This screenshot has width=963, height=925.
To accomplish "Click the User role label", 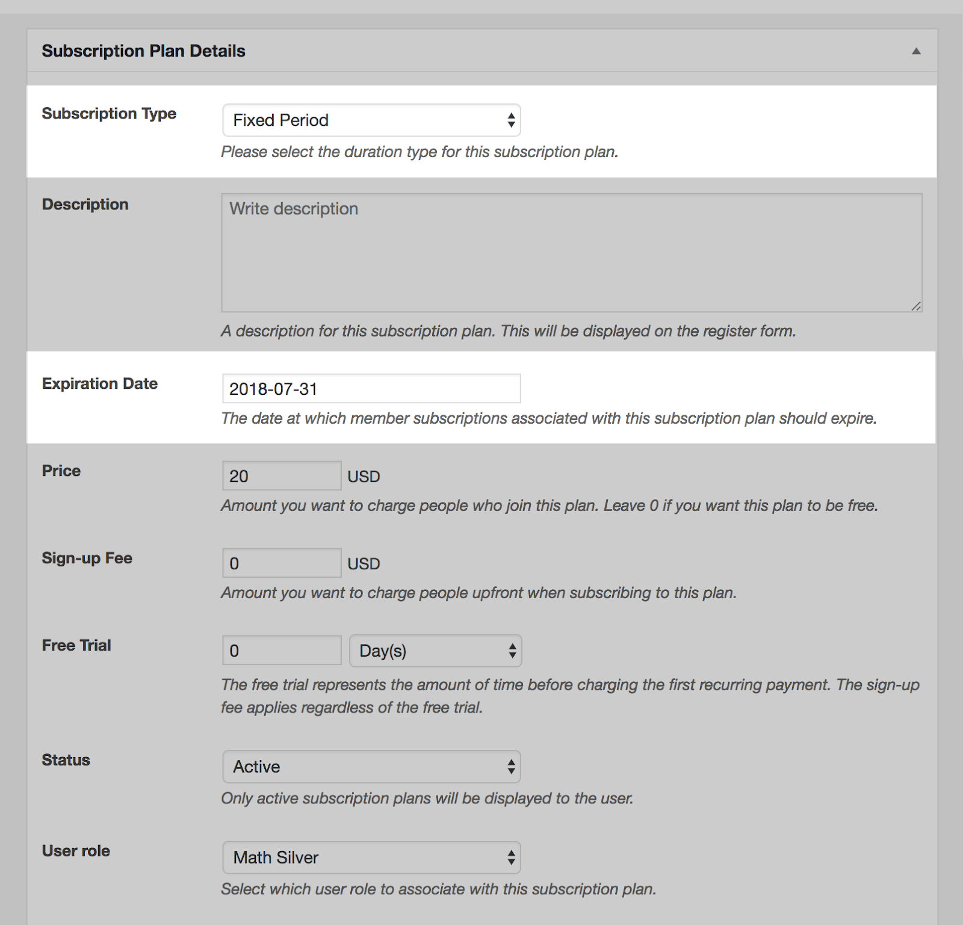I will click(76, 851).
